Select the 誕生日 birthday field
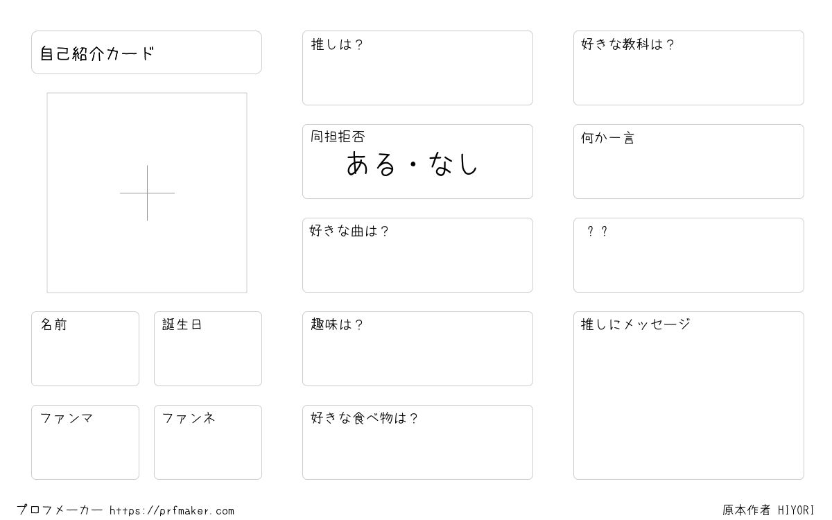Screen dimensions: 832x520 point(208,349)
